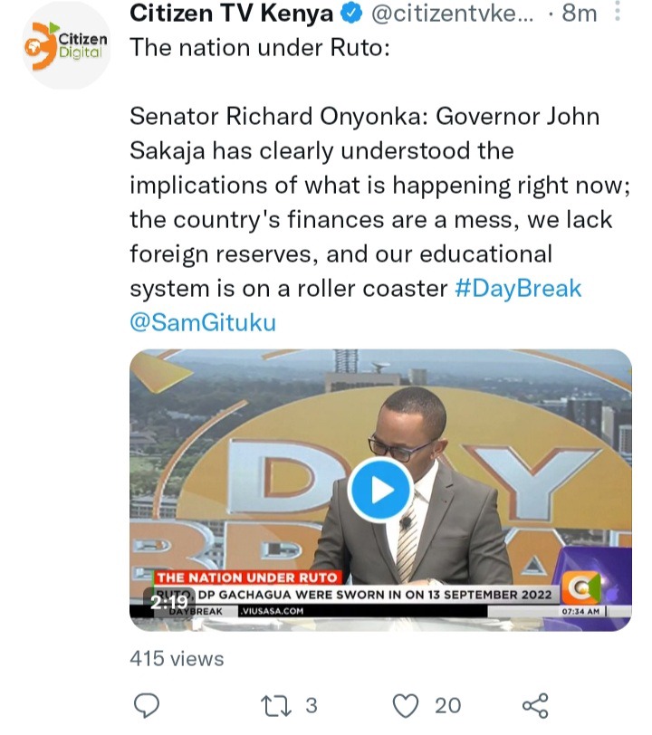Open the @SamGituku mention
Viewport: 652px width, 735px height.
tap(203, 322)
